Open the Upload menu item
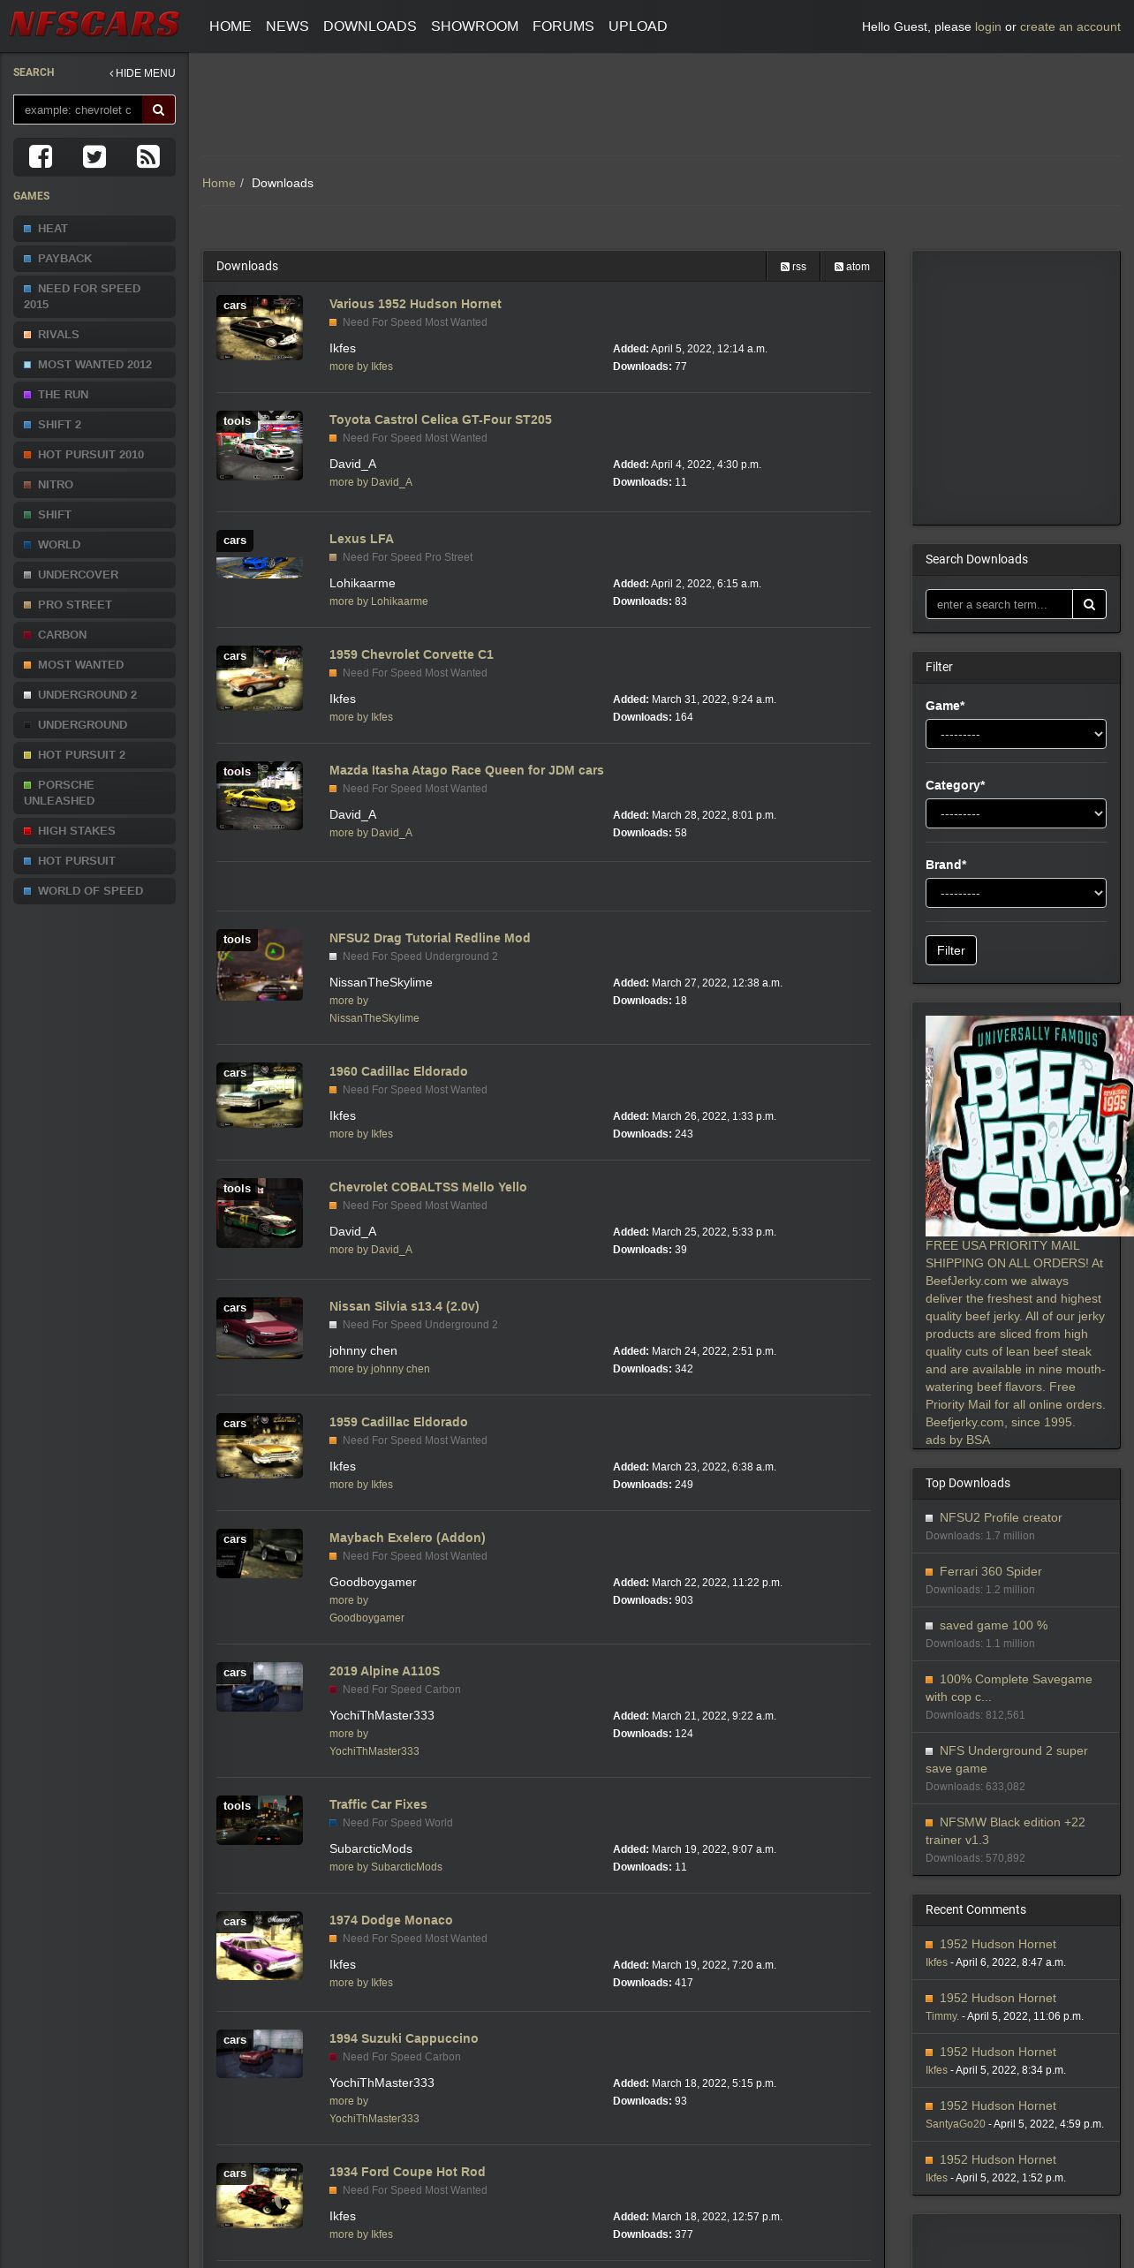The image size is (1134, 2268). (638, 26)
